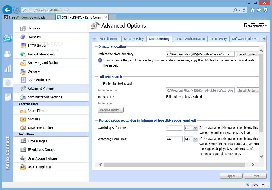Viewport: 272px width, 190px height.
Task: Switch to the HTTP Proxy tab
Action: click(219, 39)
